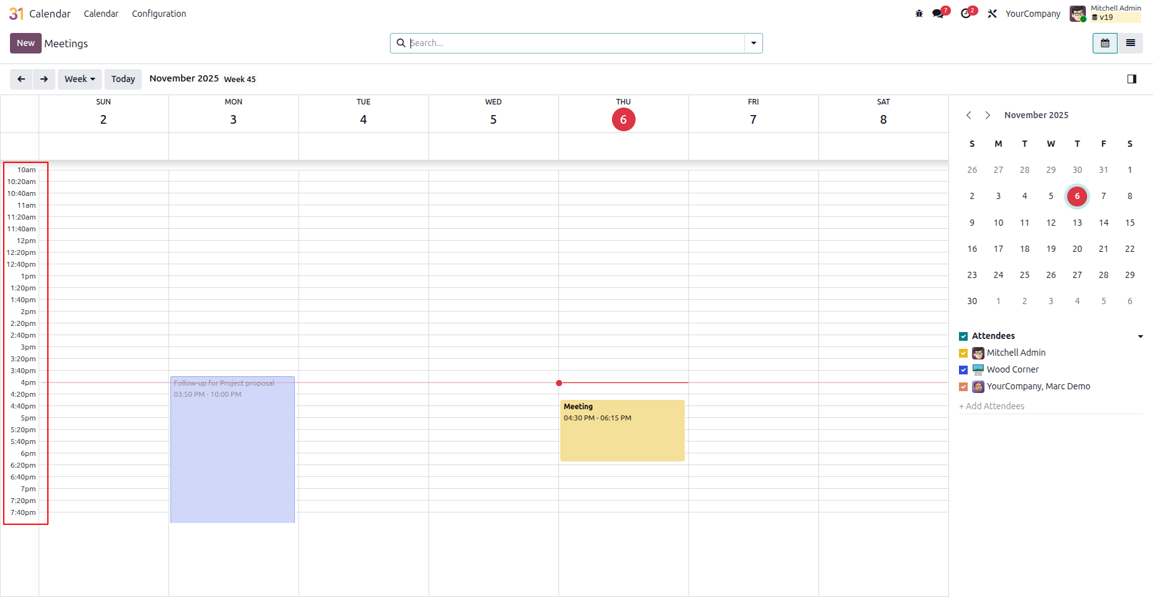Open the Mitchell Admin user menu

(x=1106, y=14)
